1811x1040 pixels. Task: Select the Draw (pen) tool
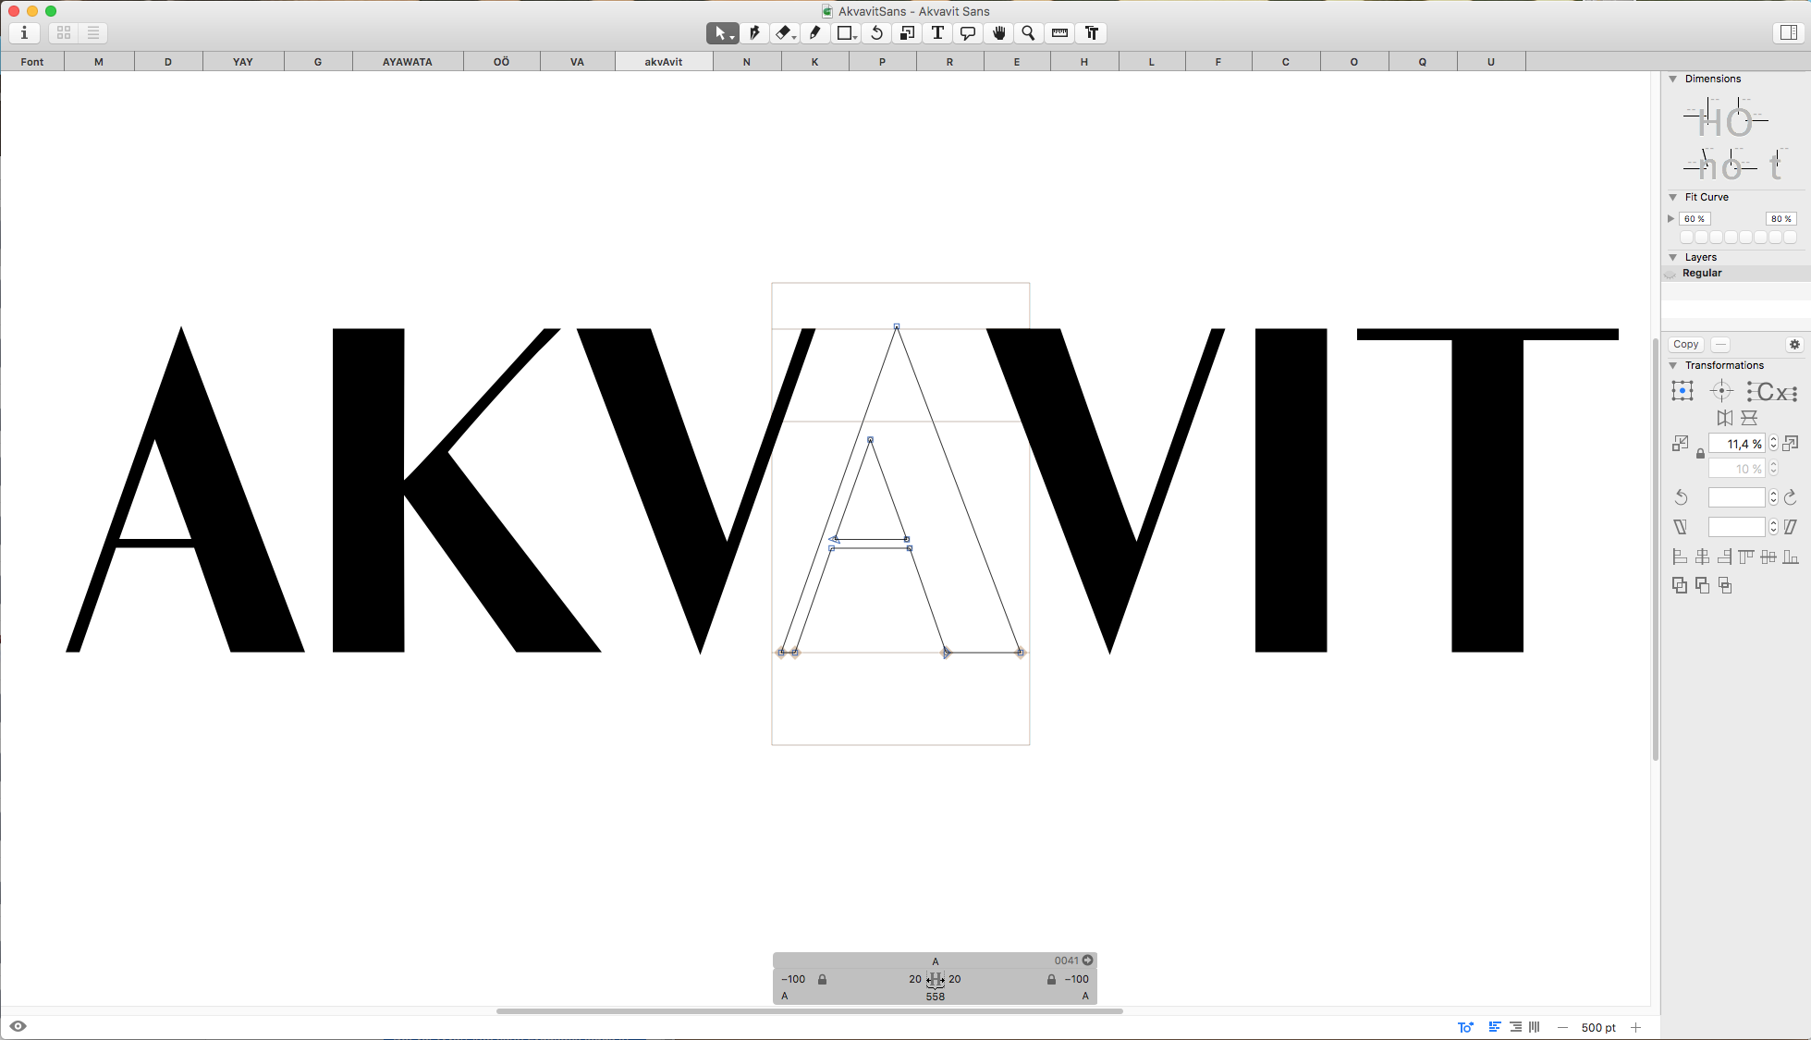coord(753,33)
